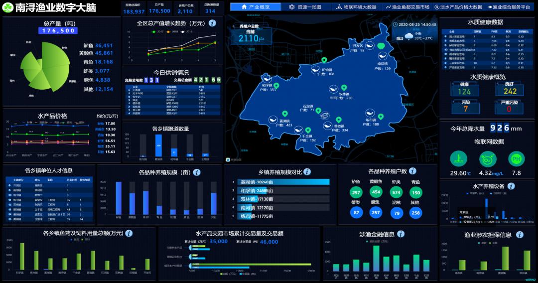Image resolution: width=538 pixels, height=283 pixels.
Task: Switch to 产业概览 tab
Action: coord(256,7)
